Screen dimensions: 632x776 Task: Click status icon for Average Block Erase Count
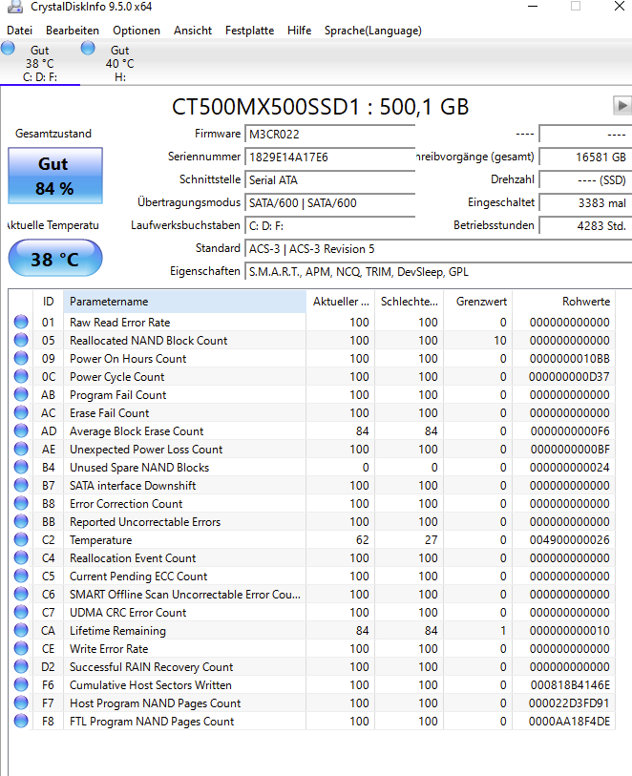21,431
